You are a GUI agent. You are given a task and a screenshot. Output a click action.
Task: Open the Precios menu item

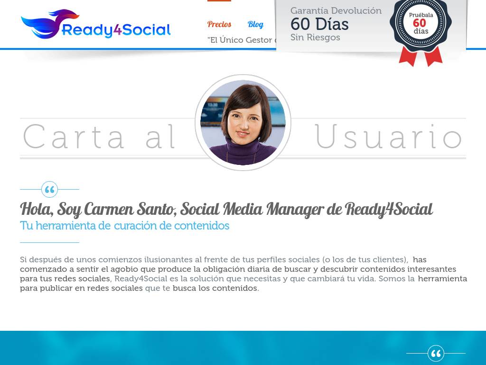pyautogui.click(x=219, y=24)
